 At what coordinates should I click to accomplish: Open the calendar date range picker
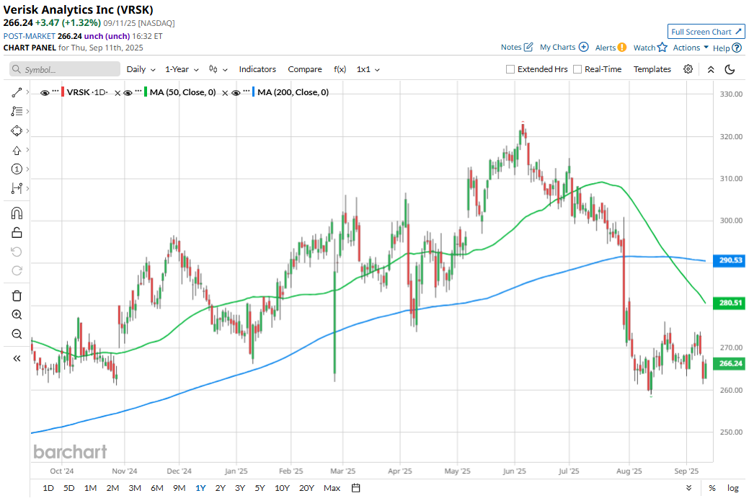(355, 487)
